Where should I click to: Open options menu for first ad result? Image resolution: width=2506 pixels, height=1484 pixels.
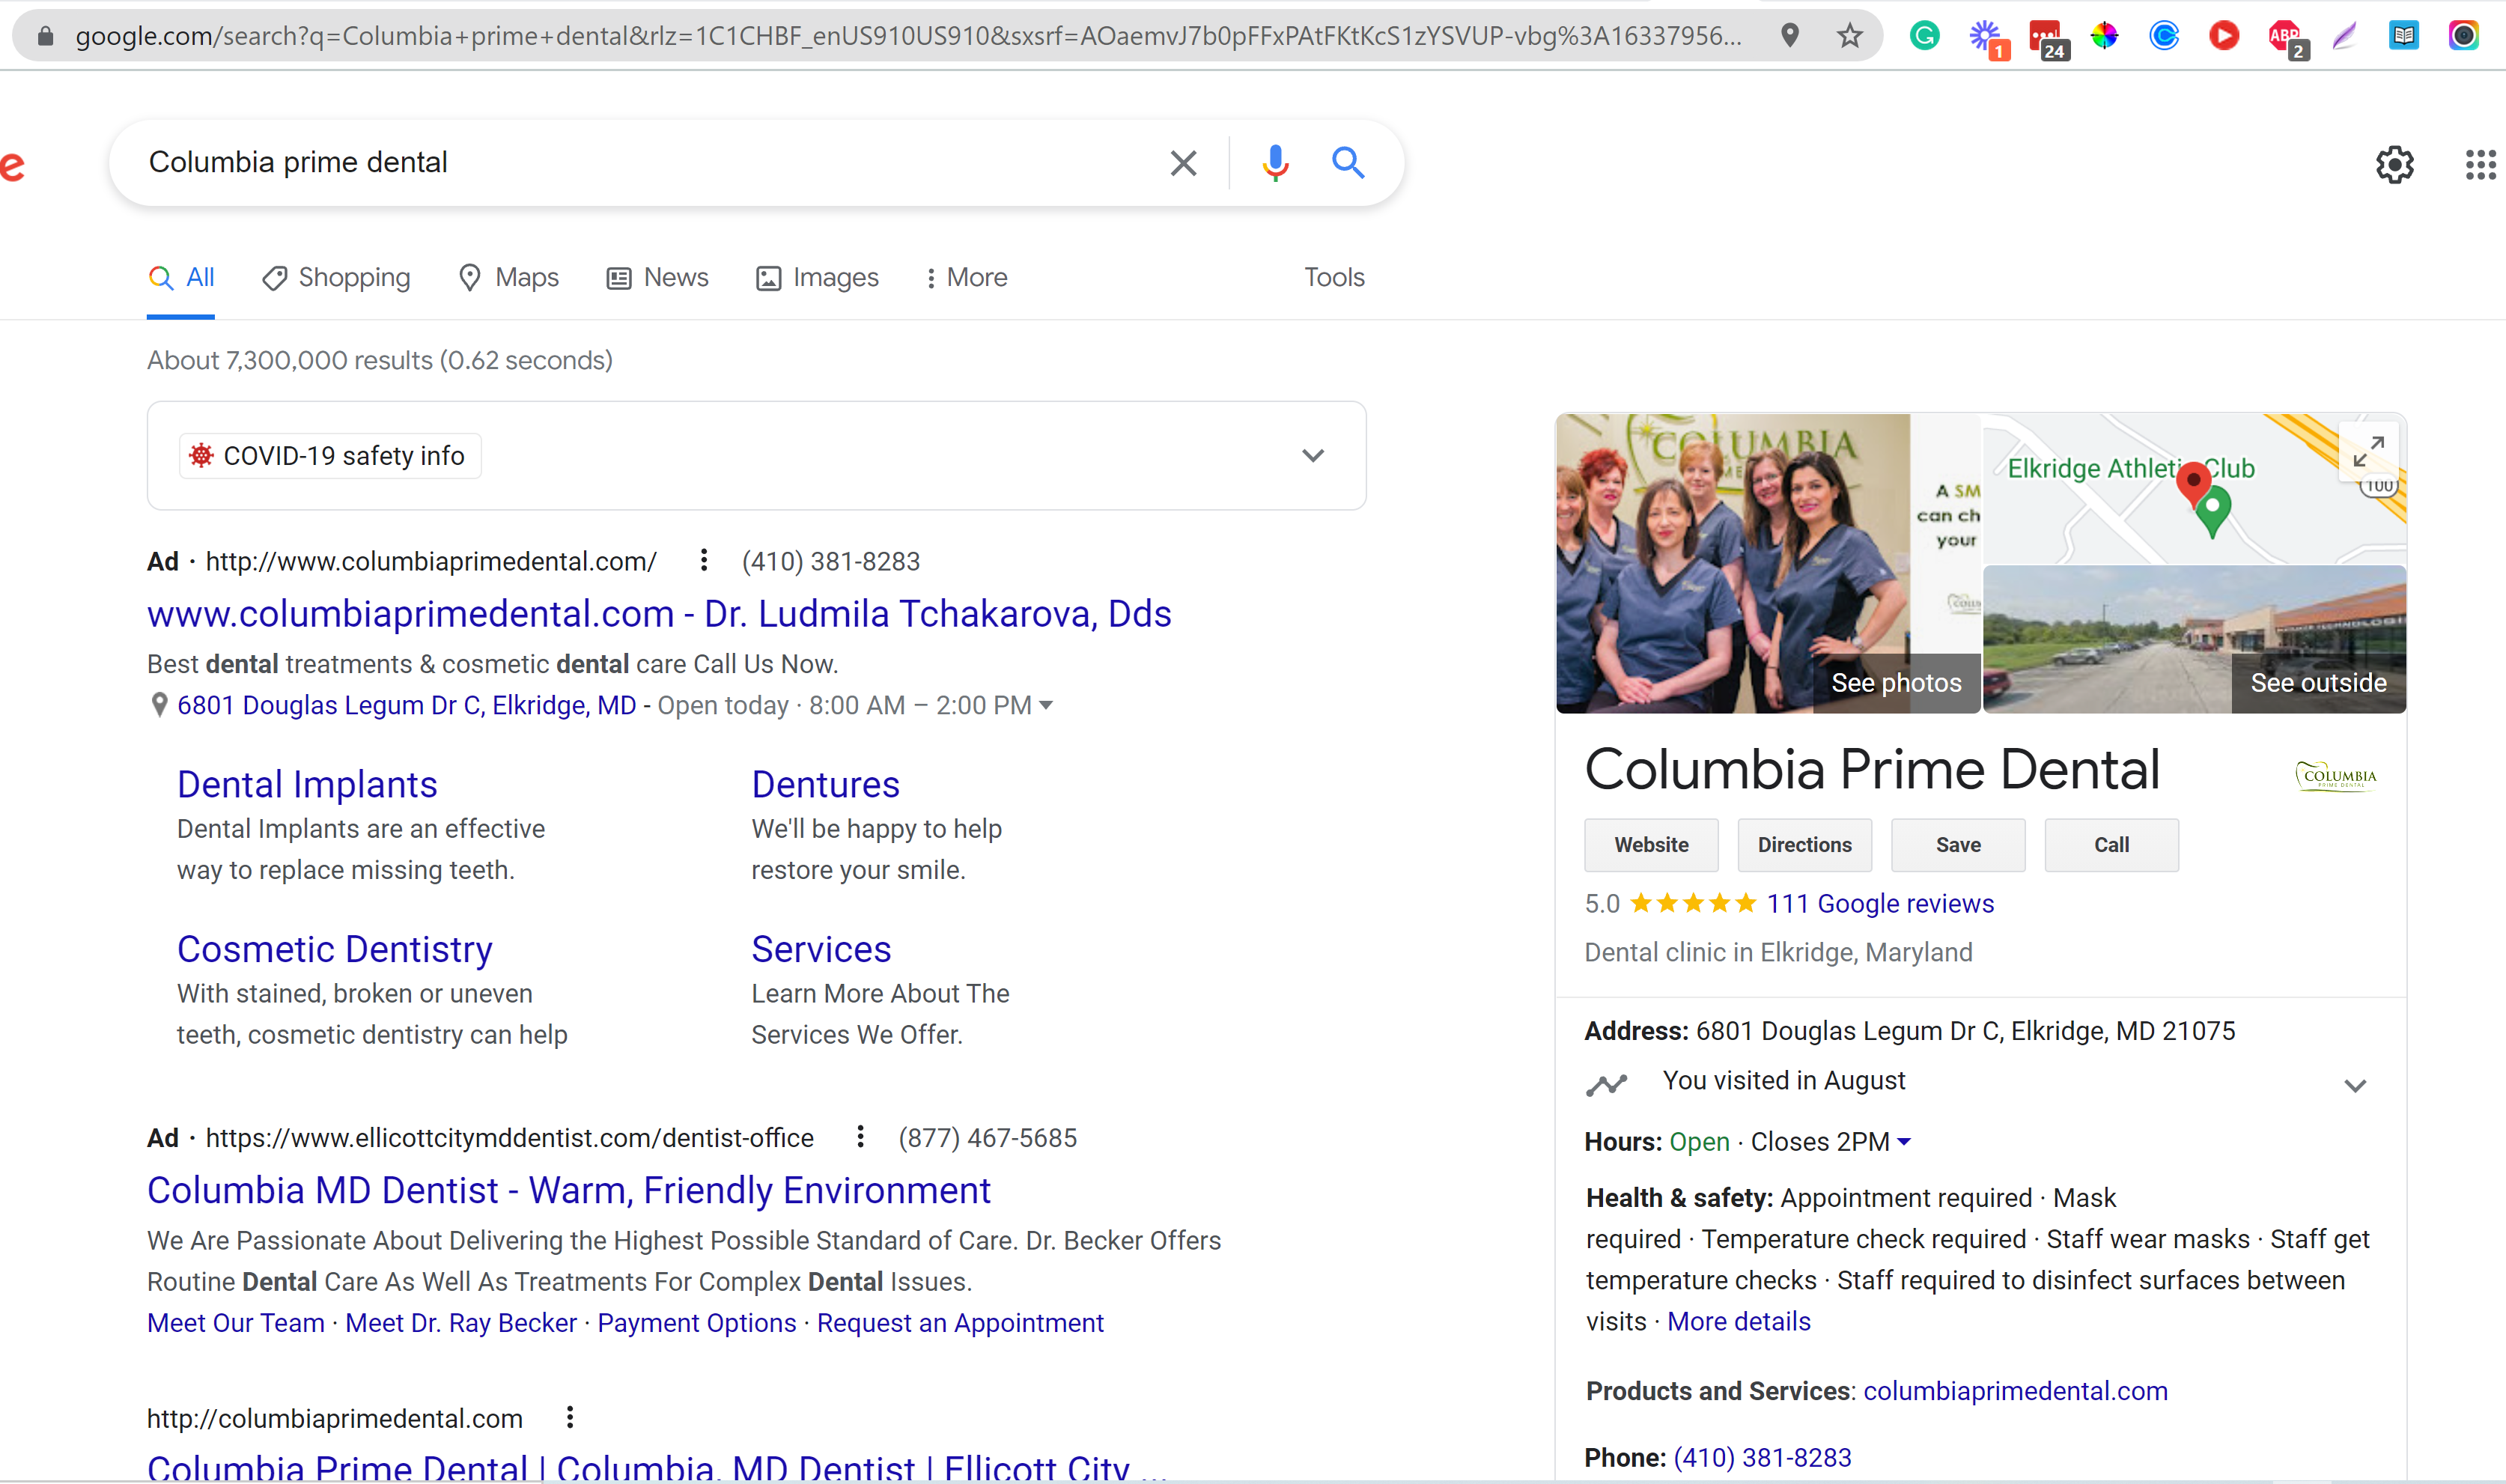tap(704, 561)
